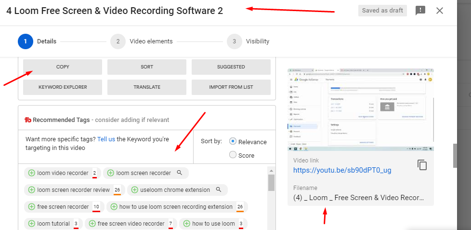Go to step 1 Details
This screenshot has height=230, width=471.
(x=37, y=41)
